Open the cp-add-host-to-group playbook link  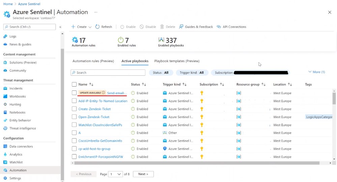[94, 149]
